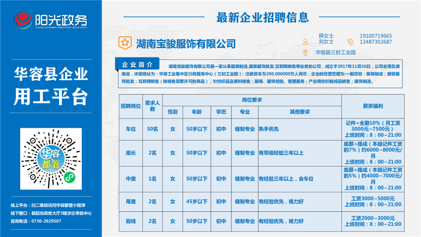Click 缝制专业 in the 中查 row
421x237 pixels.
(245, 179)
